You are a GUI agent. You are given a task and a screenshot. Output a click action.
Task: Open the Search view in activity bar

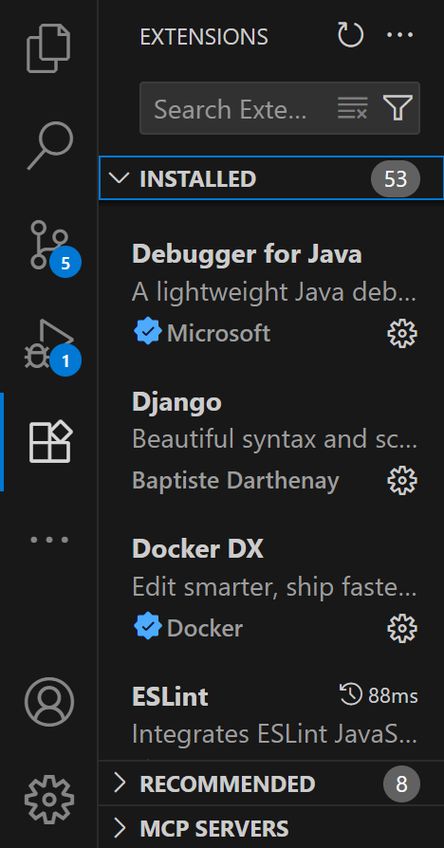click(x=49, y=147)
